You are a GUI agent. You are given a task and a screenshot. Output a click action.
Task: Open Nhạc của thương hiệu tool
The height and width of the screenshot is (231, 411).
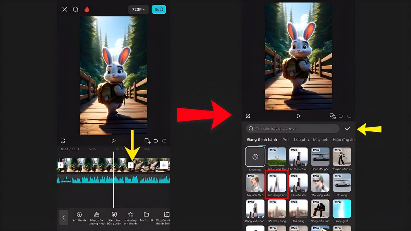point(96,218)
